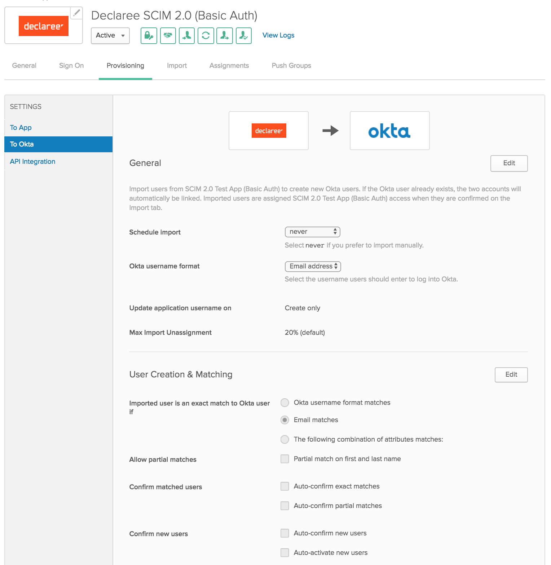The image size is (551, 565).
Task: Switch to the Assignments tab
Action: 229,66
